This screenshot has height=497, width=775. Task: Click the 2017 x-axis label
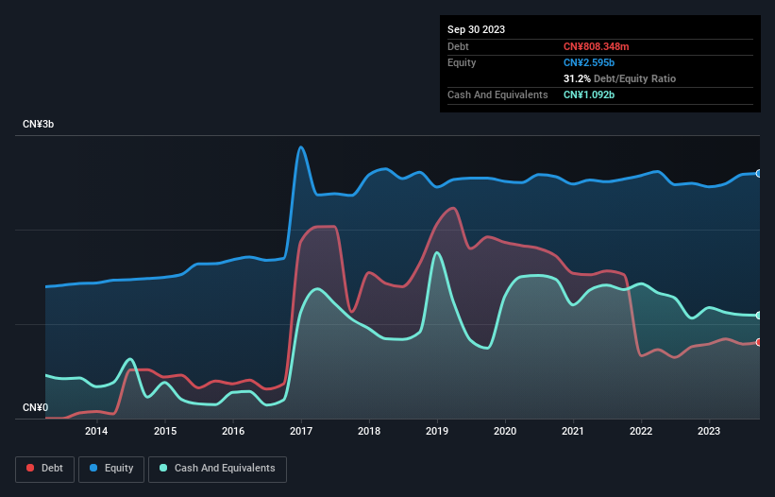tap(301, 431)
